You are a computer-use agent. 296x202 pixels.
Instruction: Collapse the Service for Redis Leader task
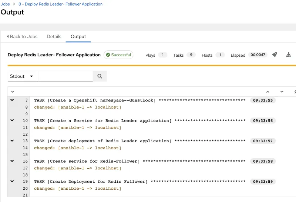[x=12, y=120]
